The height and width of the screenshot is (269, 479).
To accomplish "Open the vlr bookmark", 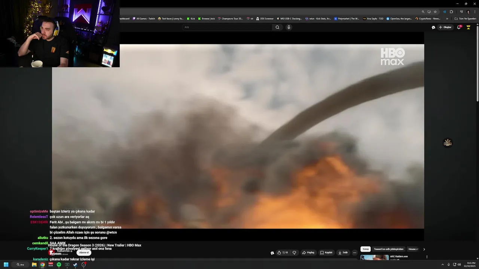I will (x=250, y=19).
